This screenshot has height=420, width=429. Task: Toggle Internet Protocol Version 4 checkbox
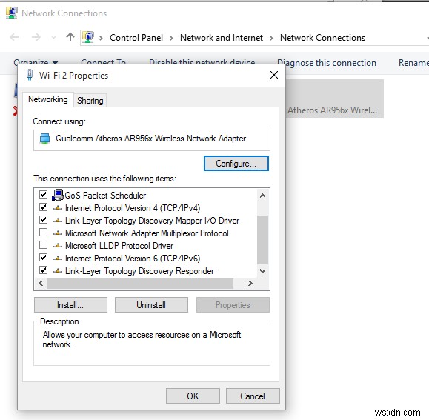pos(43,207)
